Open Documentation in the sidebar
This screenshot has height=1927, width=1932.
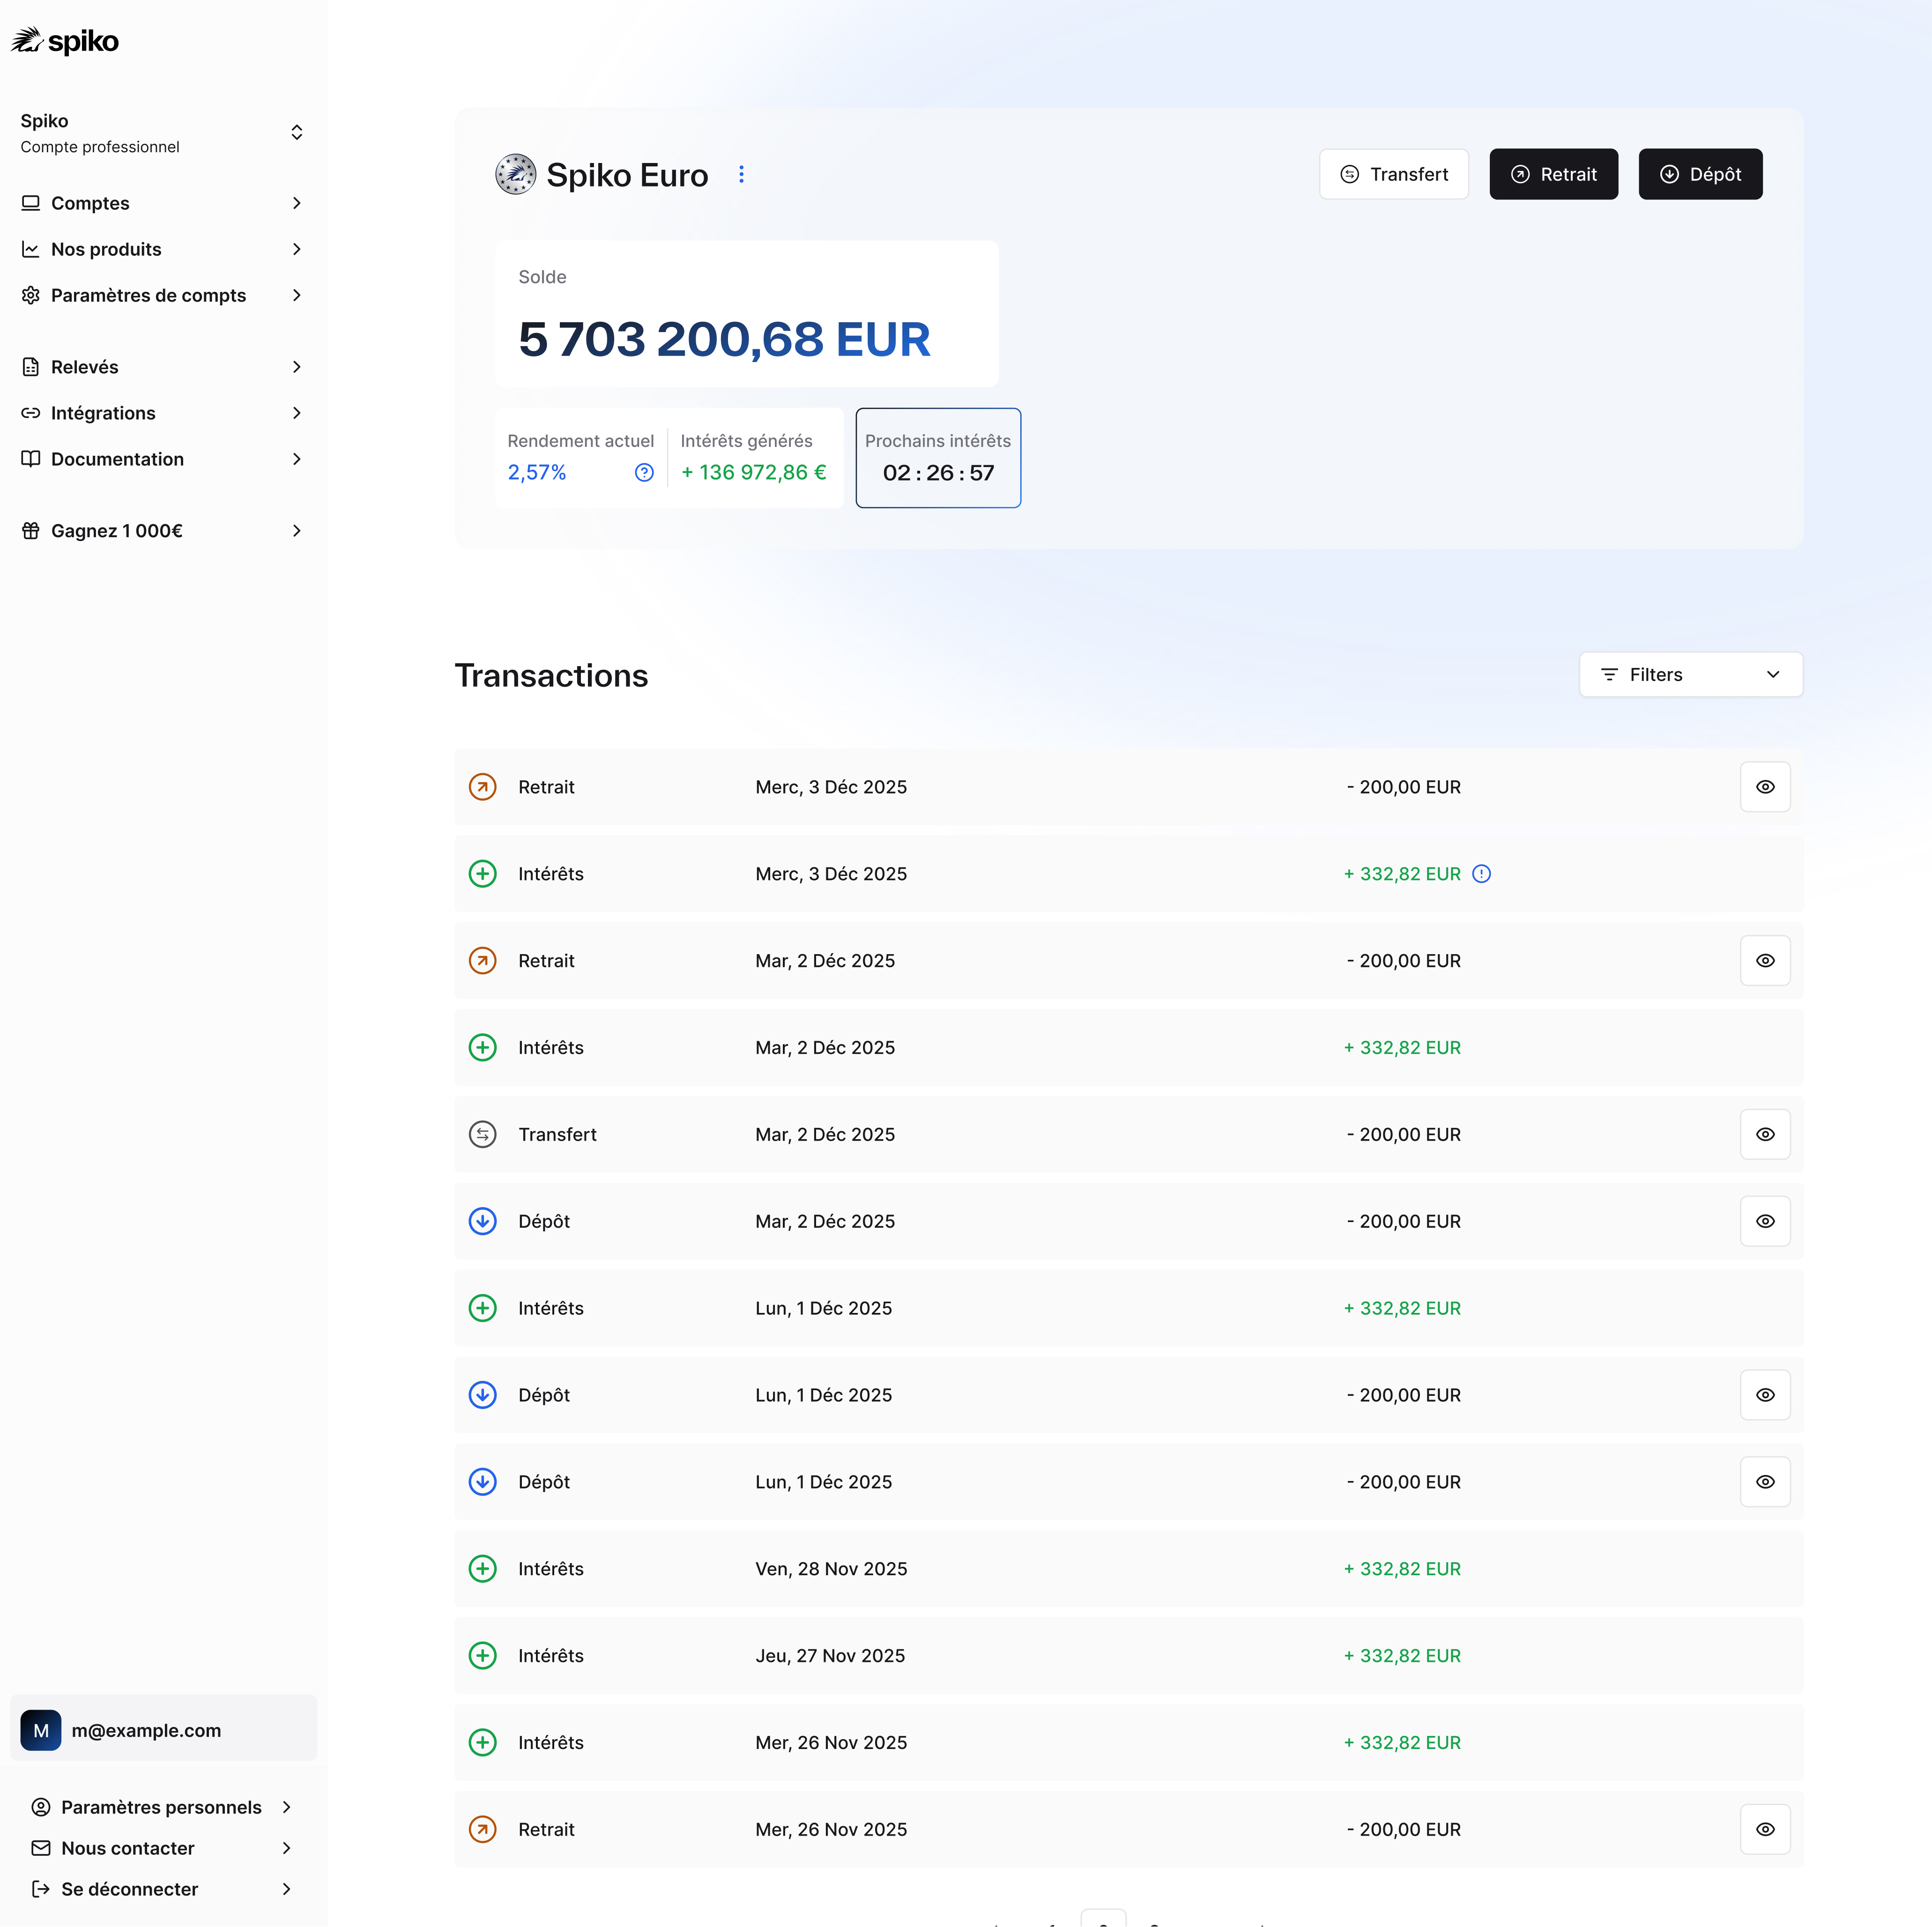click(163, 459)
